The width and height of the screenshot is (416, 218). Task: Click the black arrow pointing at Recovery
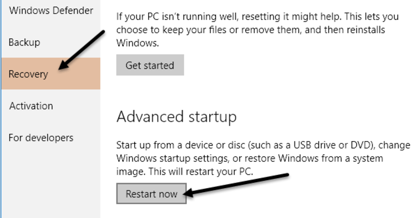(x=82, y=50)
